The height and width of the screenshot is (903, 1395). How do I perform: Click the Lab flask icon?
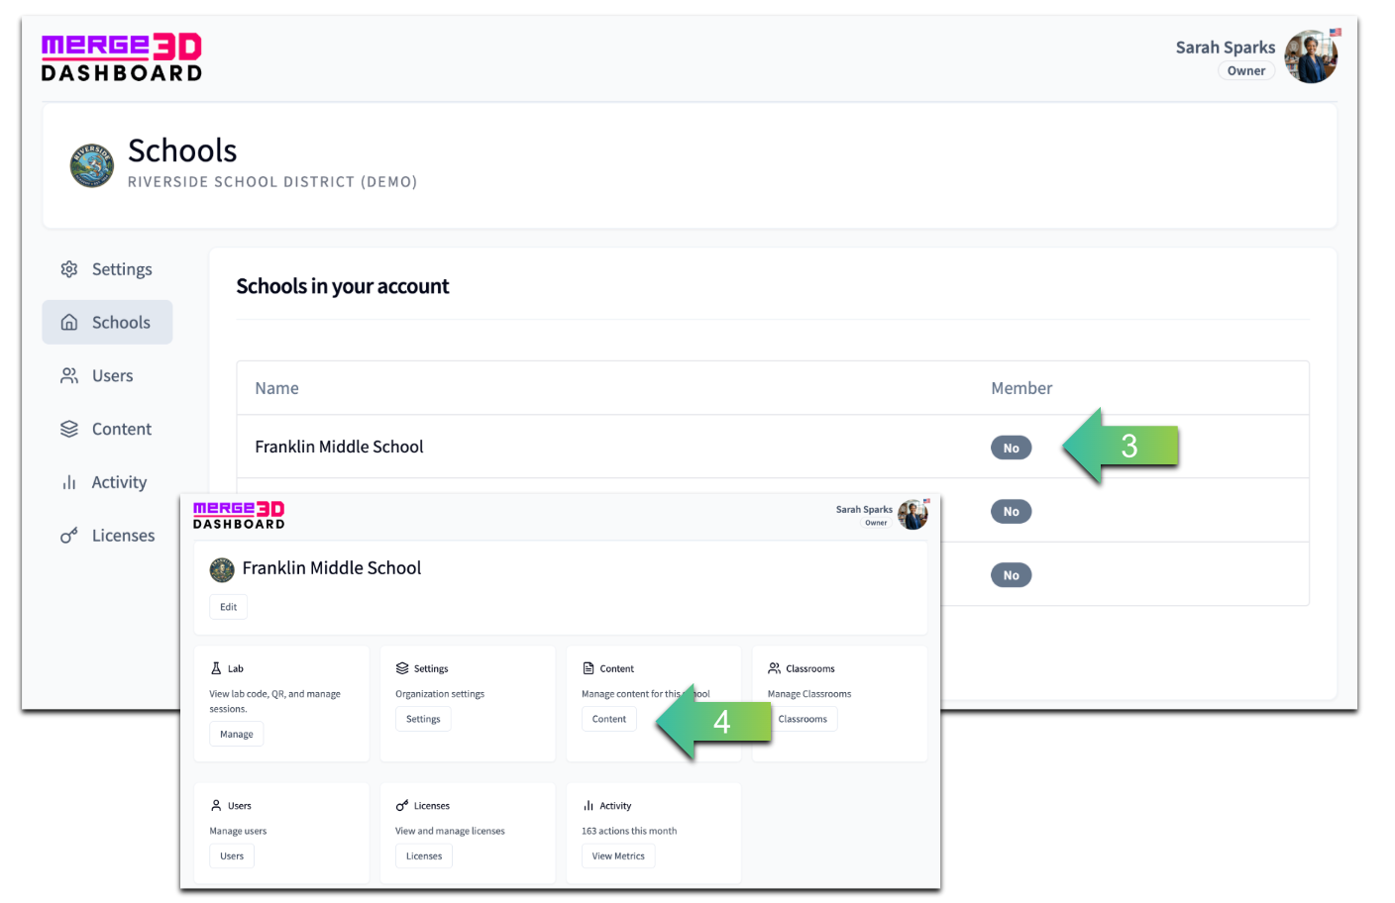point(216,668)
